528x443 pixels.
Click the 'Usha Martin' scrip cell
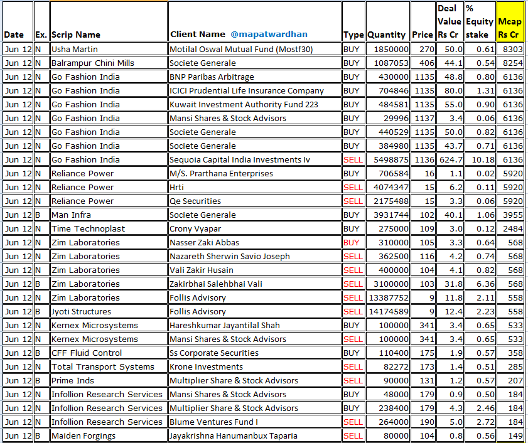tap(109, 49)
